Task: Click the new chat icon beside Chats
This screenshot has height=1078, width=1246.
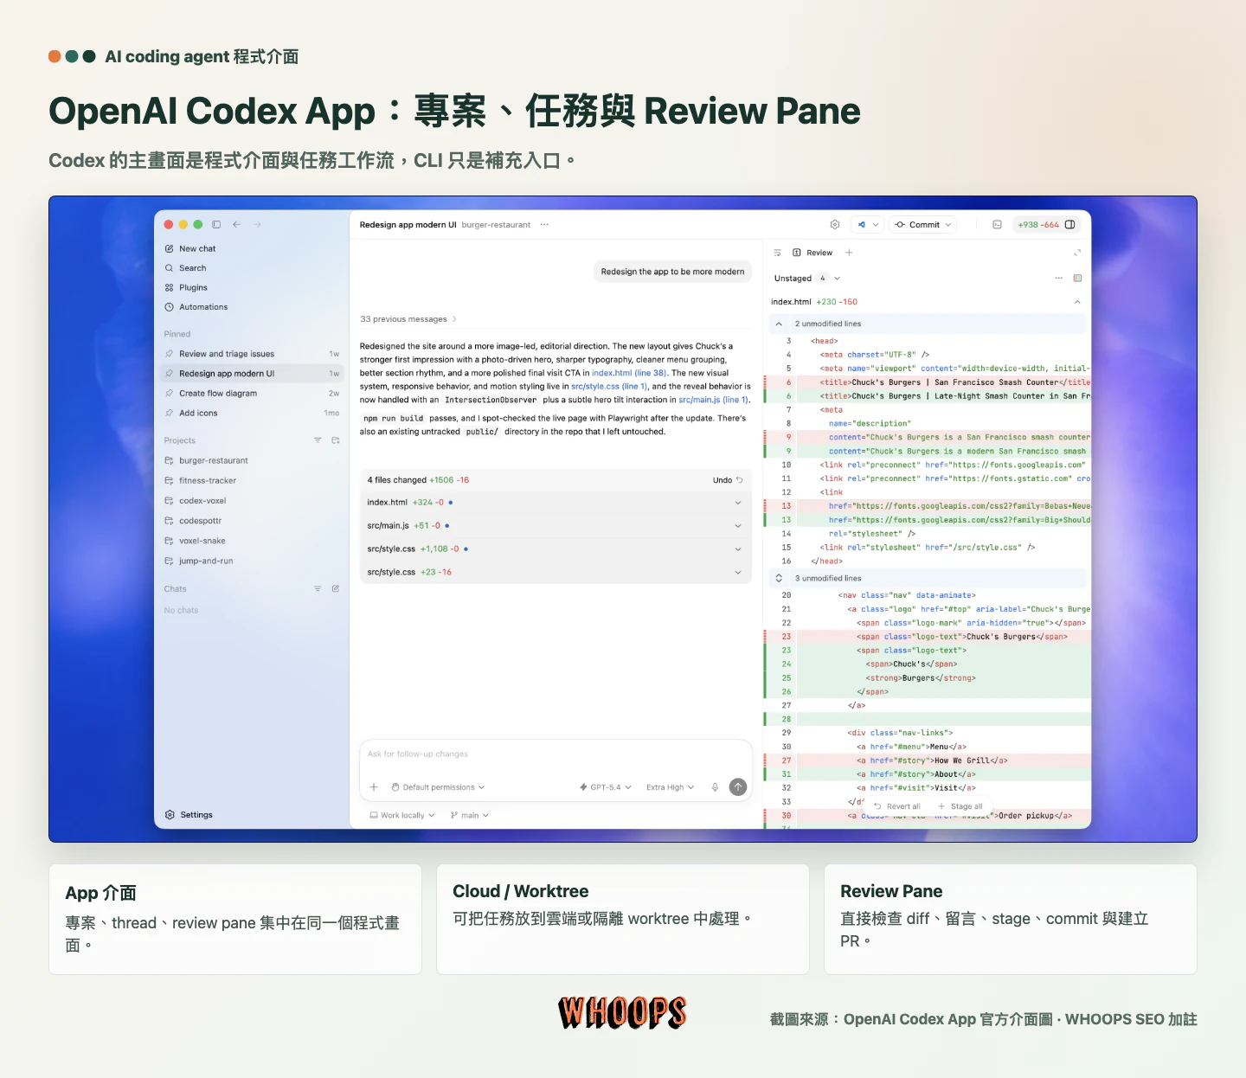Action: tap(336, 588)
